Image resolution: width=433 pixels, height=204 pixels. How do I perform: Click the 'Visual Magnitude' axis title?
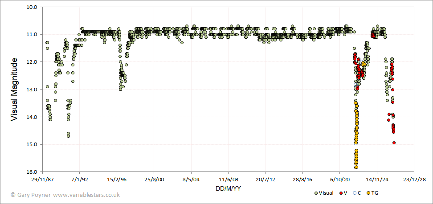14,90
